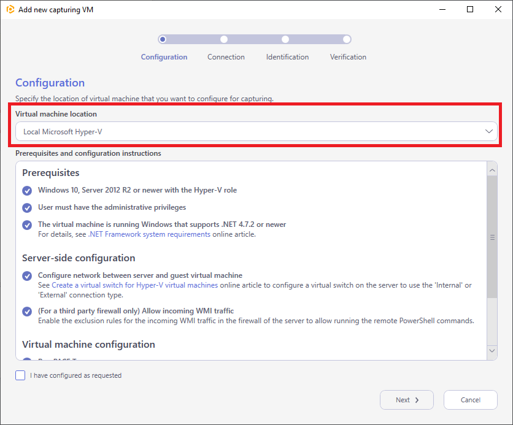Open .NET Framework system requirements link
The height and width of the screenshot is (425, 513).
[x=149, y=234]
